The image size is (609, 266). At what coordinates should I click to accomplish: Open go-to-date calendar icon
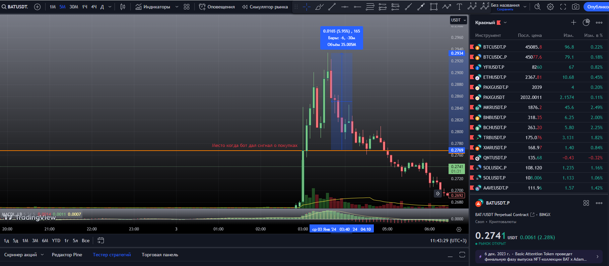point(101,241)
